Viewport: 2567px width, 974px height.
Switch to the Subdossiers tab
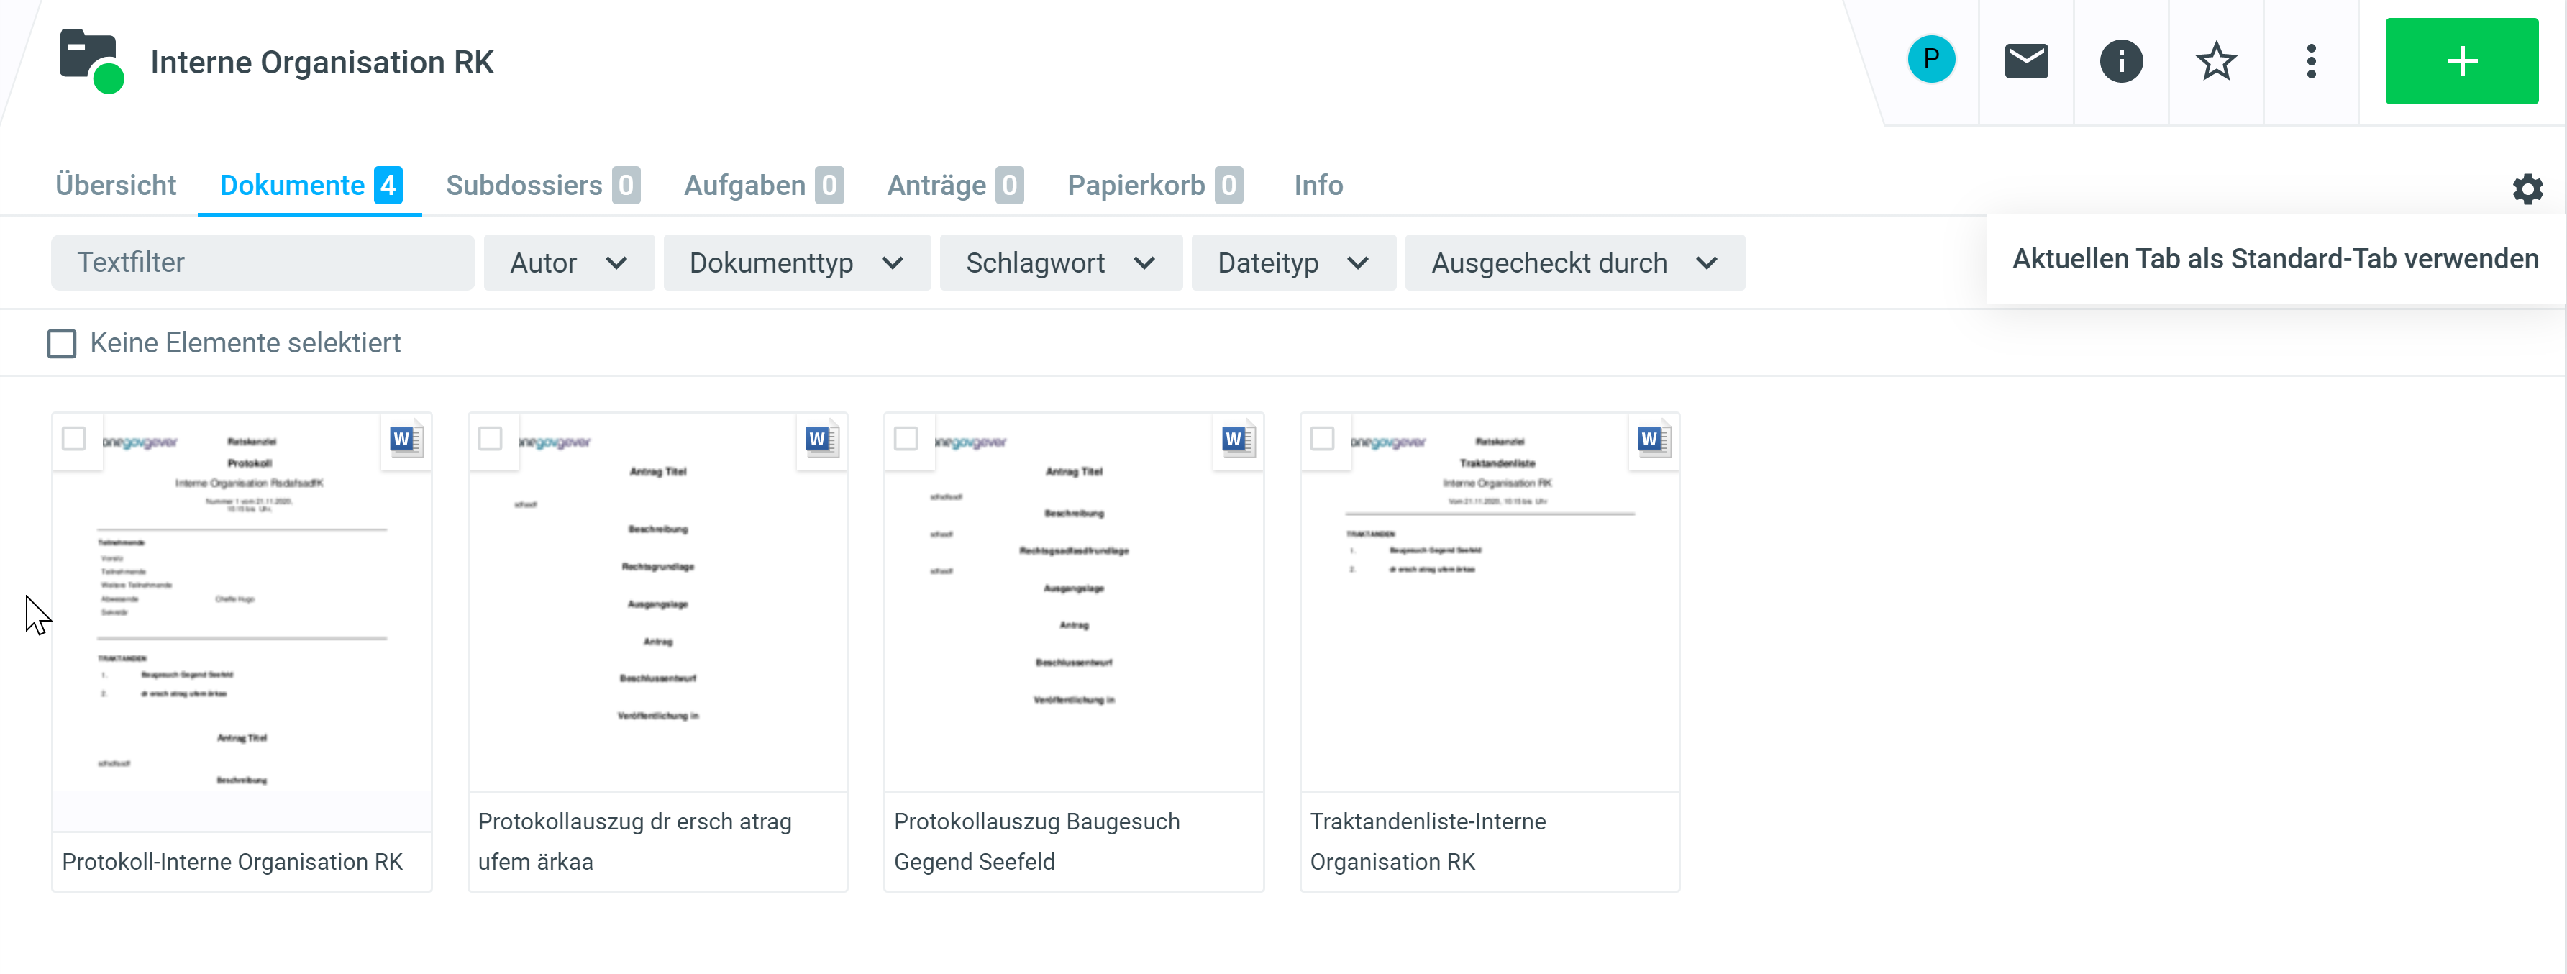(541, 186)
